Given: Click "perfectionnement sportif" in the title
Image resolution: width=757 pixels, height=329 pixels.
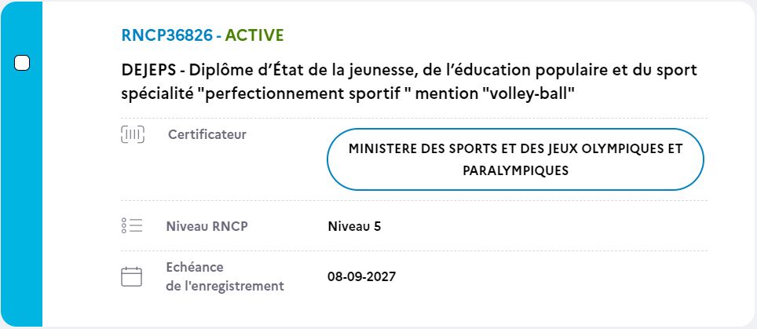Looking at the screenshot, I should pos(308,94).
